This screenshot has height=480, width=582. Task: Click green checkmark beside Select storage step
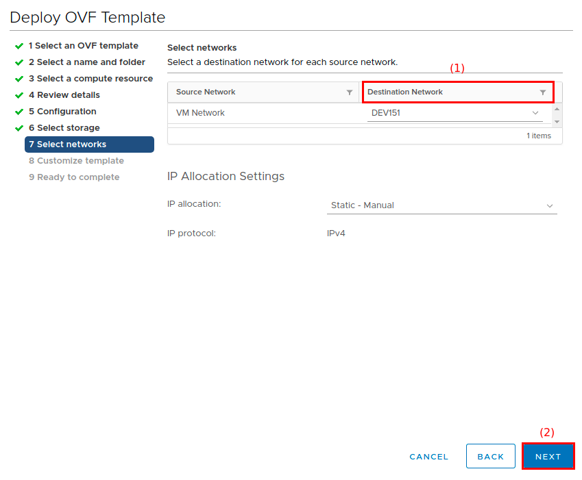coord(19,128)
